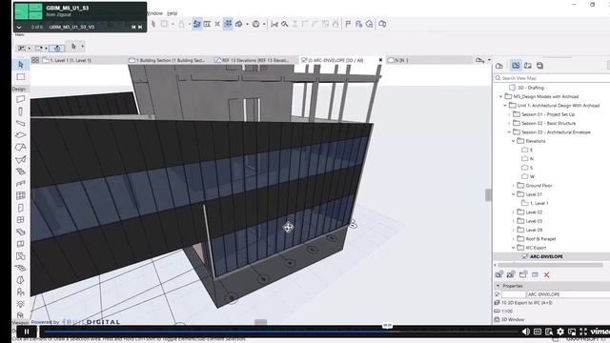This screenshot has width=610, height=343.
Task: Click the New Folder icon in Navigator
Action: (x=523, y=275)
